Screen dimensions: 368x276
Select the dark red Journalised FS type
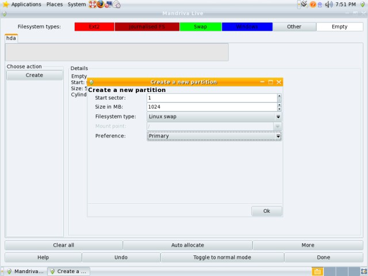147,27
